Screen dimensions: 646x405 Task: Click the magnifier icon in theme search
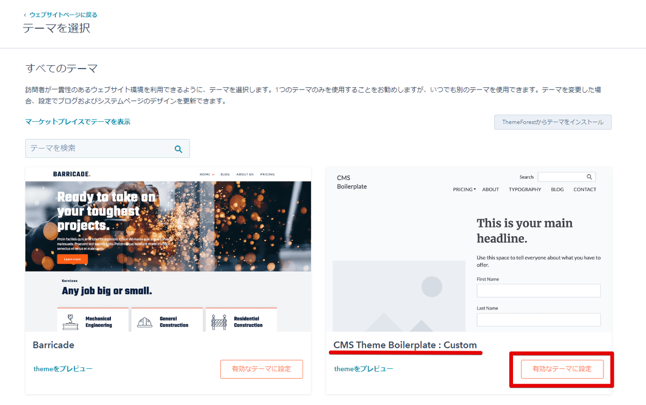pos(179,149)
